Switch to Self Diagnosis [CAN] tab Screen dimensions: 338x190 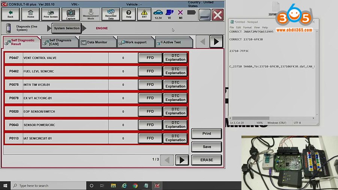pyautogui.click(x=59, y=42)
